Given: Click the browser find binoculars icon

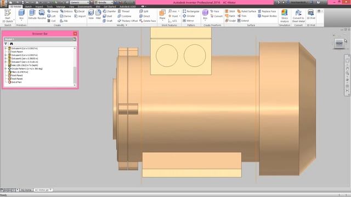Looking at the screenshot, I should click(x=11, y=44).
